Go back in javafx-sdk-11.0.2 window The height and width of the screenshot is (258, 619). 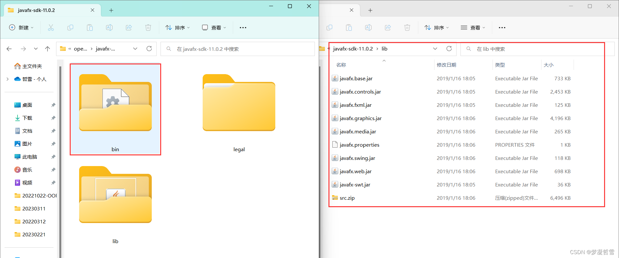(x=9, y=49)
